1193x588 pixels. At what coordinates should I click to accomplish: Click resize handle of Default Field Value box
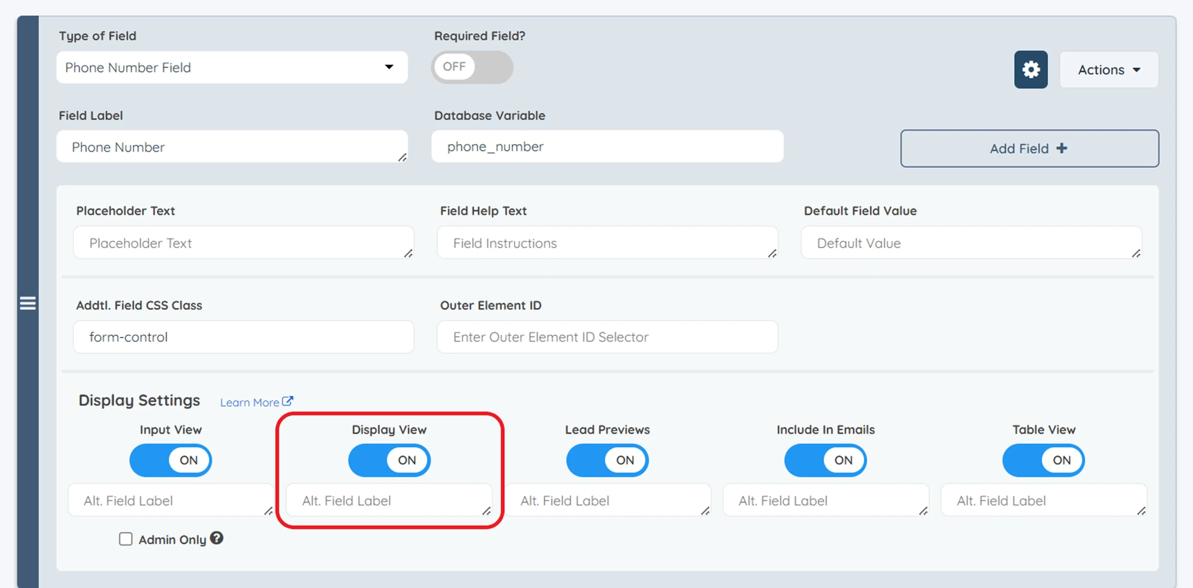point(1136,253)
